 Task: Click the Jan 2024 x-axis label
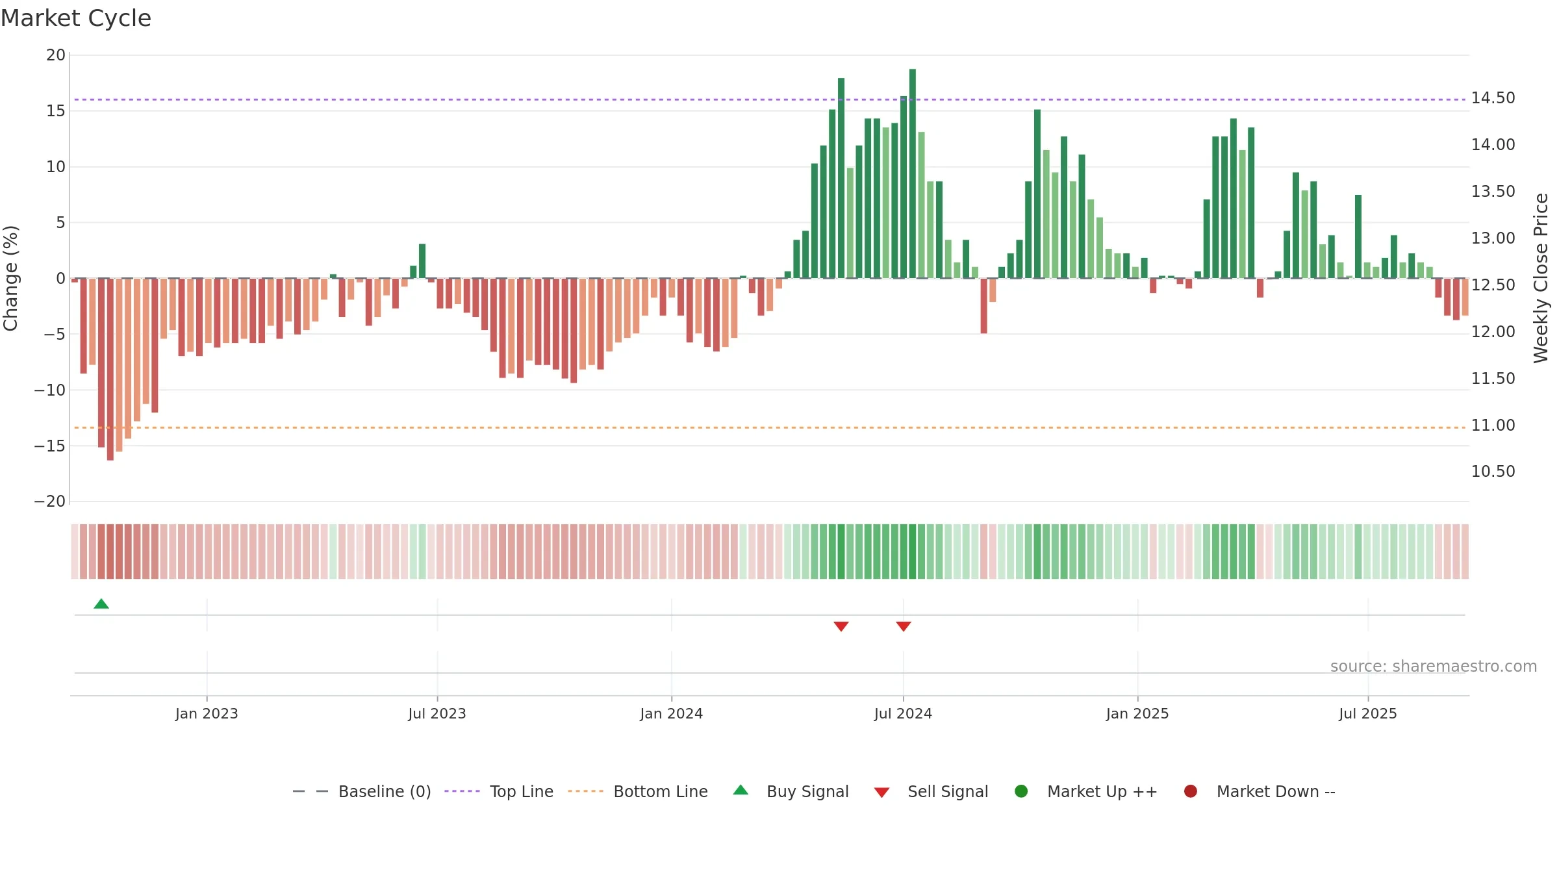coord(672,714)
